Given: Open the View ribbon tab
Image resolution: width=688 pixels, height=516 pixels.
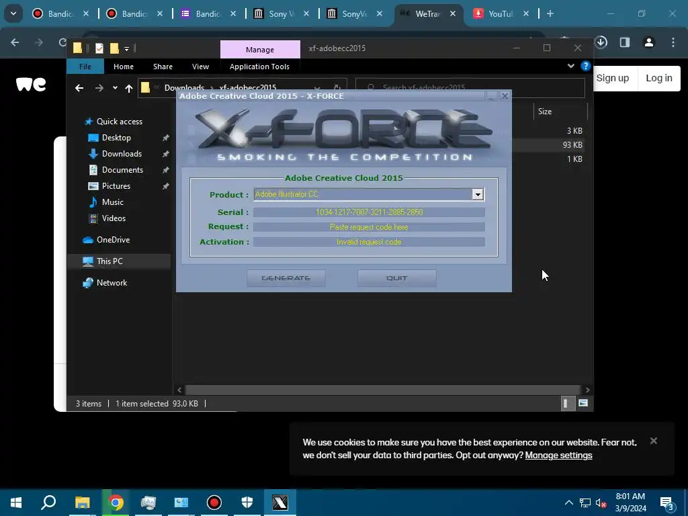Looking at the screenshot, I should point(200,67).
